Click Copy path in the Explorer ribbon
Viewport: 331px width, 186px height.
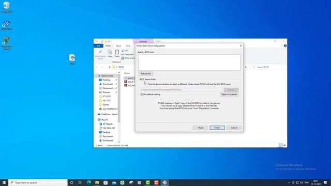(x=128, y=54)
